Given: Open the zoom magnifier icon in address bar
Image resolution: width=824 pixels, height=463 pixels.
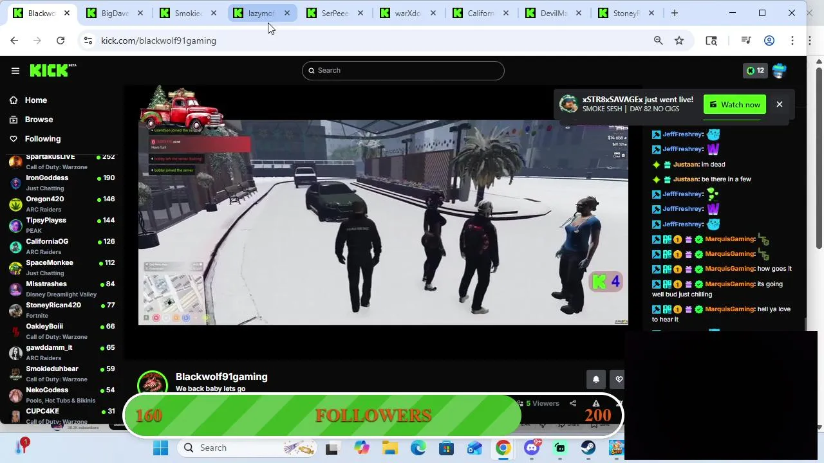Looking at the screenshot, I should 658,41.
